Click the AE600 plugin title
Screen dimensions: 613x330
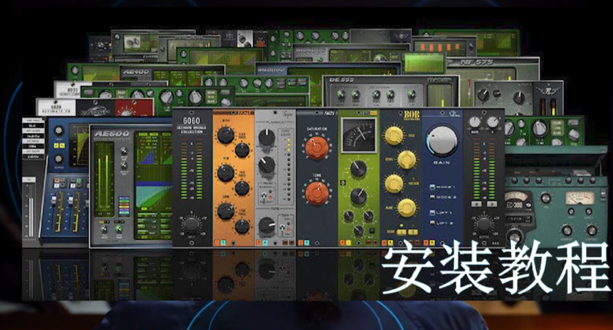tap(112, 134)
